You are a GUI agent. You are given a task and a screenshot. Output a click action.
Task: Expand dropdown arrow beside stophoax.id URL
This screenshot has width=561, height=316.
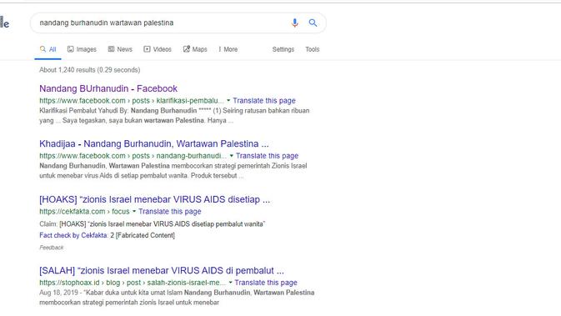(230, 283)
